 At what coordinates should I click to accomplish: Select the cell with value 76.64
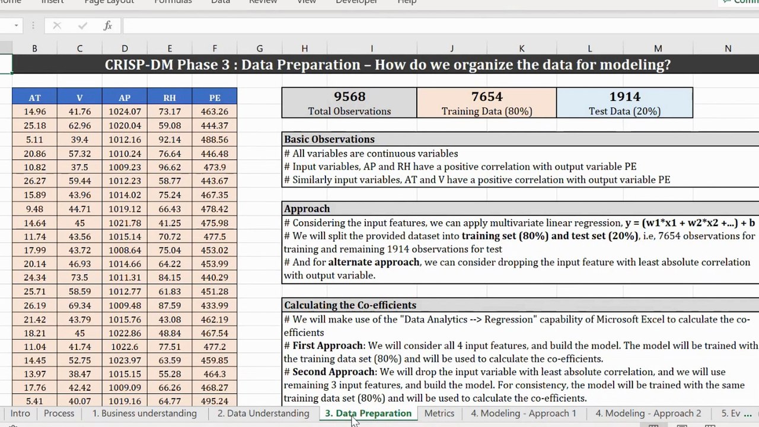pos(170,154)
